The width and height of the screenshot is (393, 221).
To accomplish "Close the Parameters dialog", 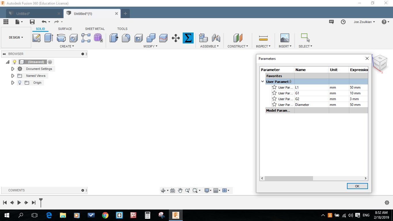I will pos(367,58).
